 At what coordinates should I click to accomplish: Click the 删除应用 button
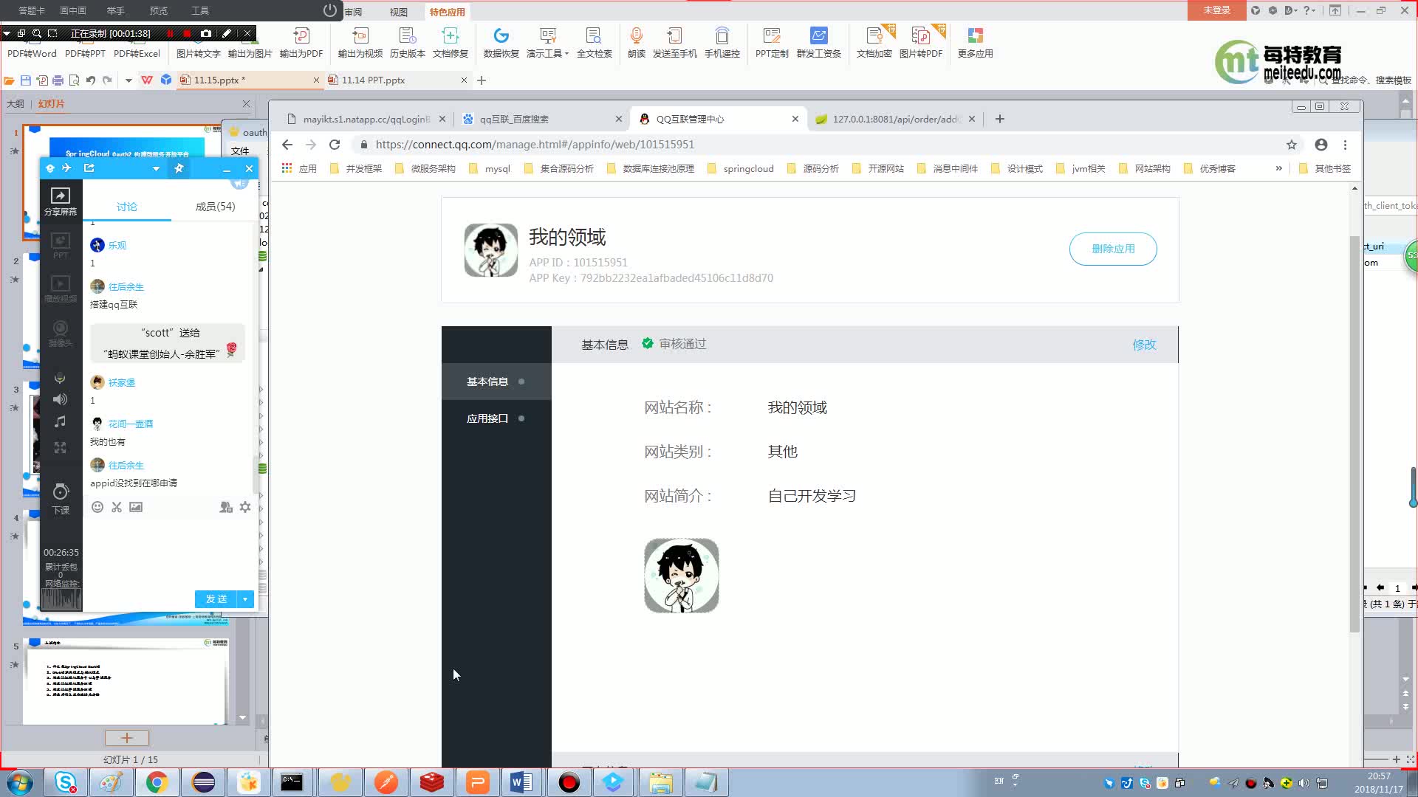pos(1113,249)
